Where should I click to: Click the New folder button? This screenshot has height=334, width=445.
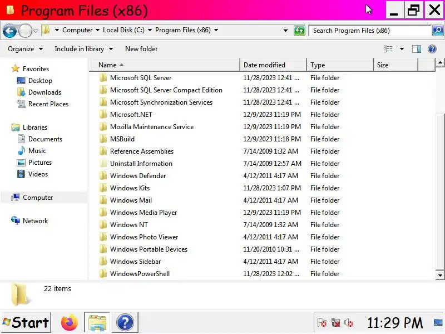tap(141, 49)
